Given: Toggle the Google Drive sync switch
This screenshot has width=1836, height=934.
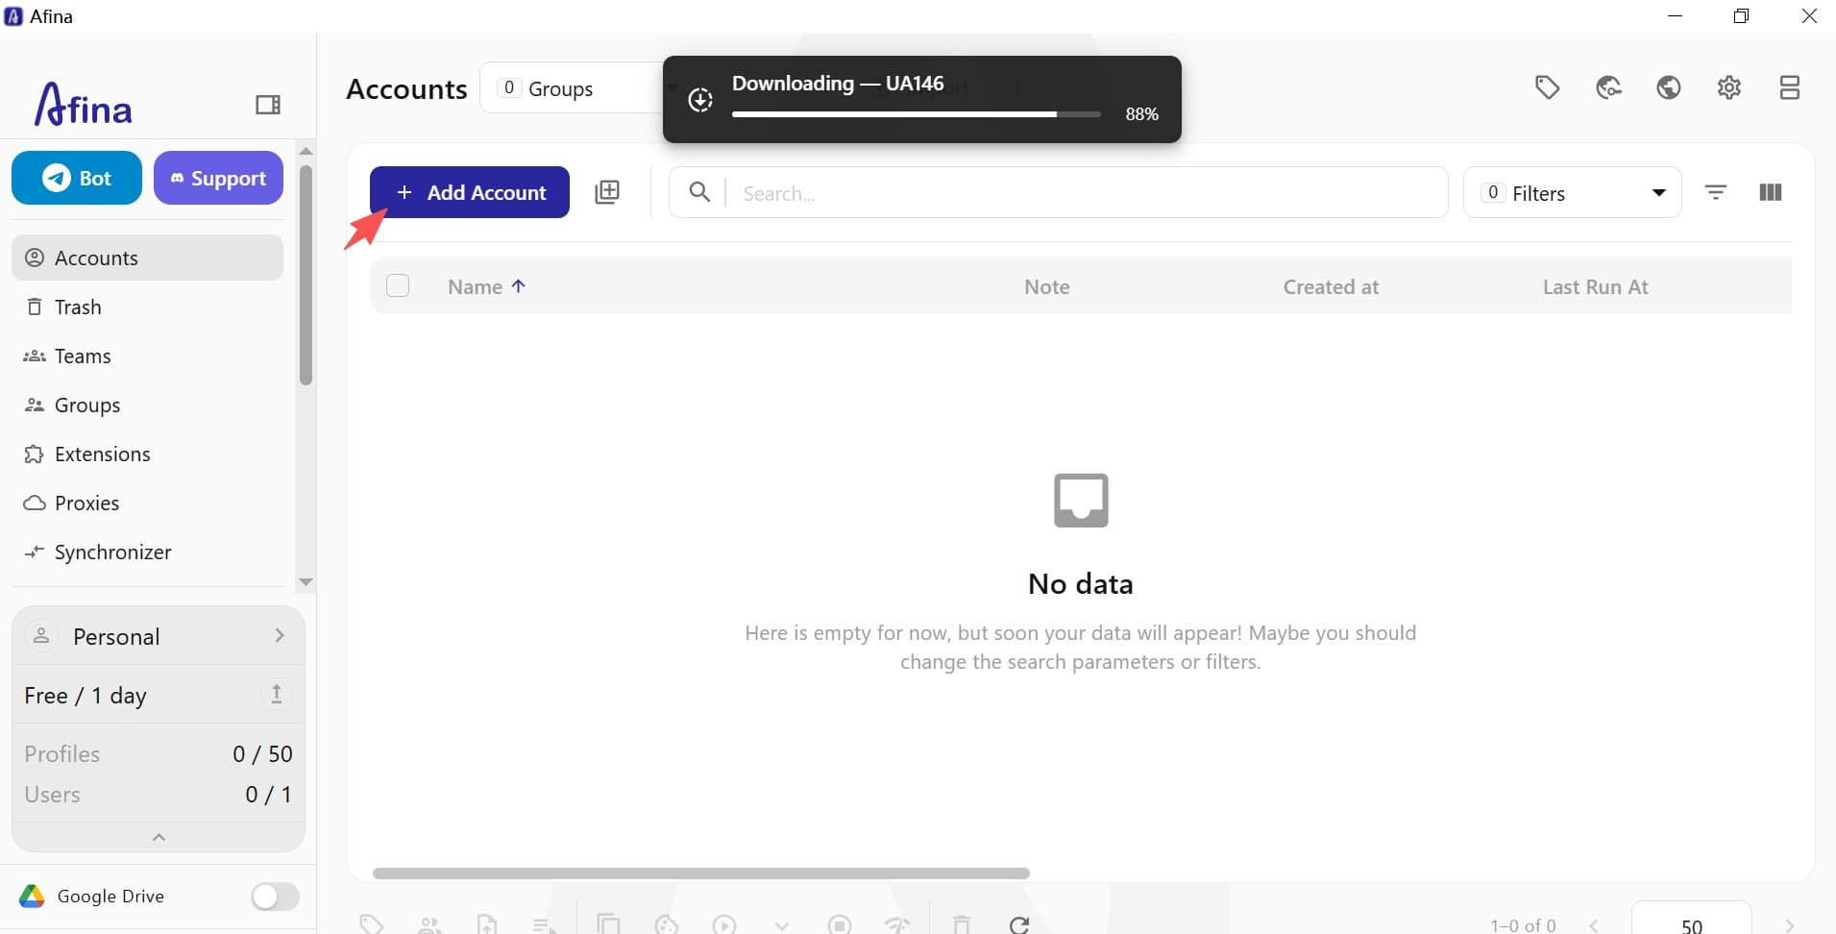Looking at the screenshot, I should click(x=275, y=897).
